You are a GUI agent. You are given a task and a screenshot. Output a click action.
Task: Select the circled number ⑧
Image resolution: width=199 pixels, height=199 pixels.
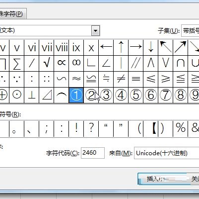(181, 95)
